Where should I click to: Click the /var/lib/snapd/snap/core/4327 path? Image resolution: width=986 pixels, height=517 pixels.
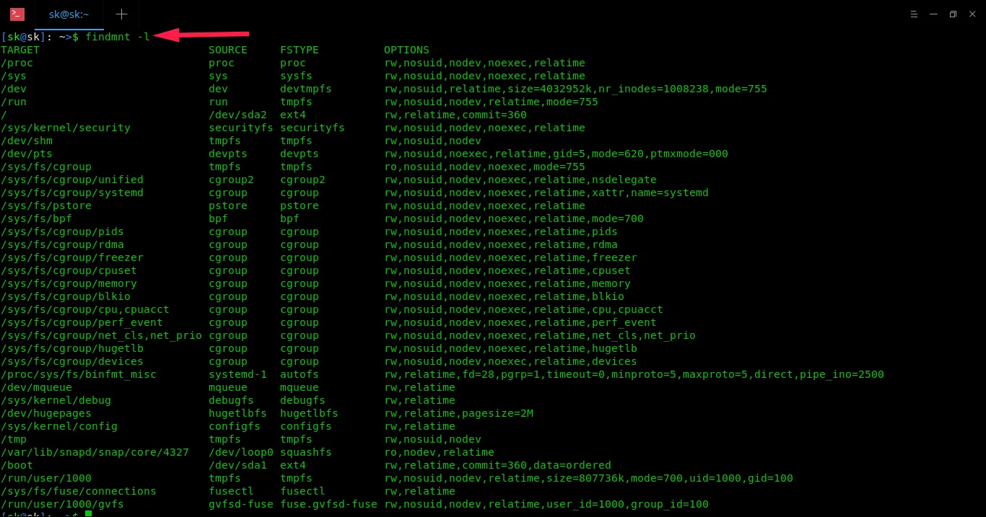(95, 452)
